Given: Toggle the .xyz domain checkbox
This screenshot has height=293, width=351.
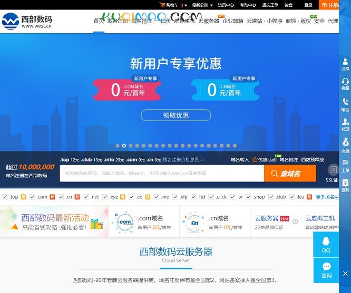Looking at the screenshot, I should [x=105, y=197].
